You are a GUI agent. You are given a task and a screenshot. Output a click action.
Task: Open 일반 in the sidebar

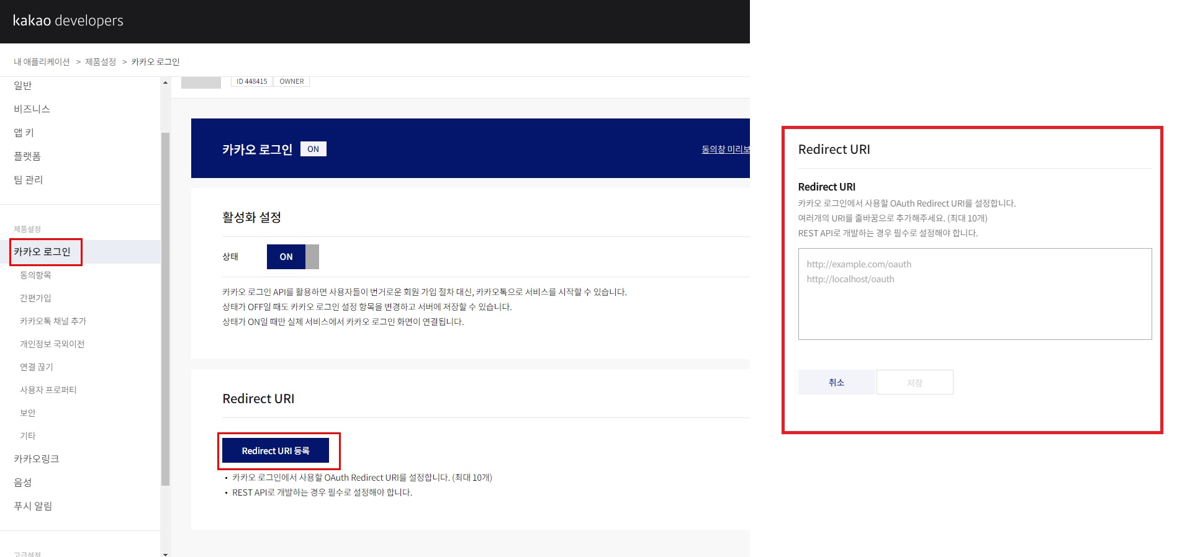[x=23, y=86]
